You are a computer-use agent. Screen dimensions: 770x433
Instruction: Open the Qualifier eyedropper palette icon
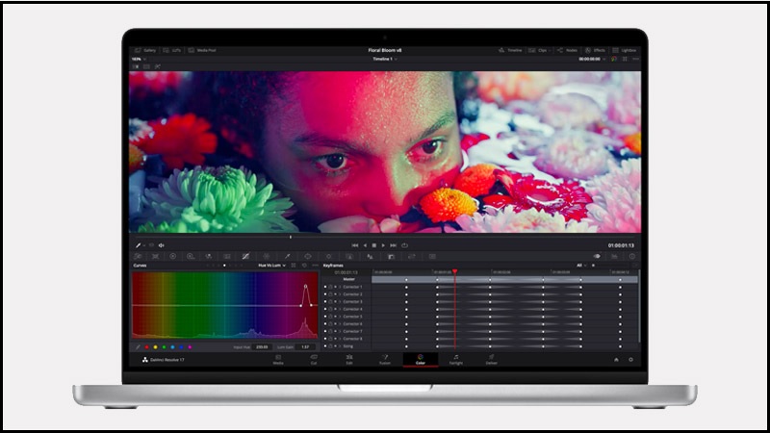click(287, 256)
